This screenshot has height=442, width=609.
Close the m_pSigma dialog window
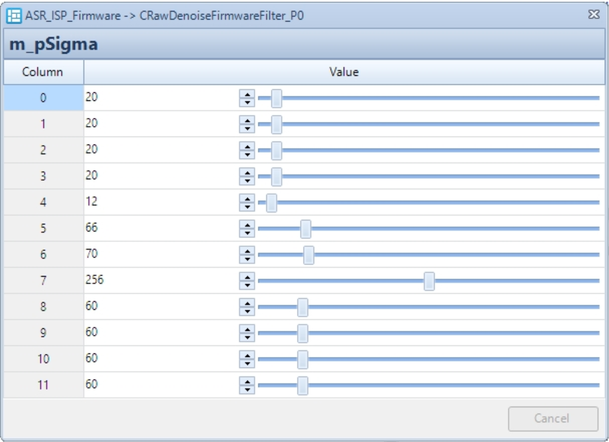click(594, 15)
